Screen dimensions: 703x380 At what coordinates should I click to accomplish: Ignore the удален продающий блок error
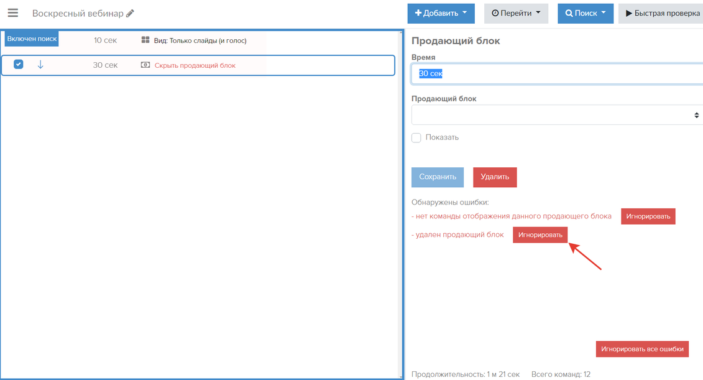click(x=540, y=234)
